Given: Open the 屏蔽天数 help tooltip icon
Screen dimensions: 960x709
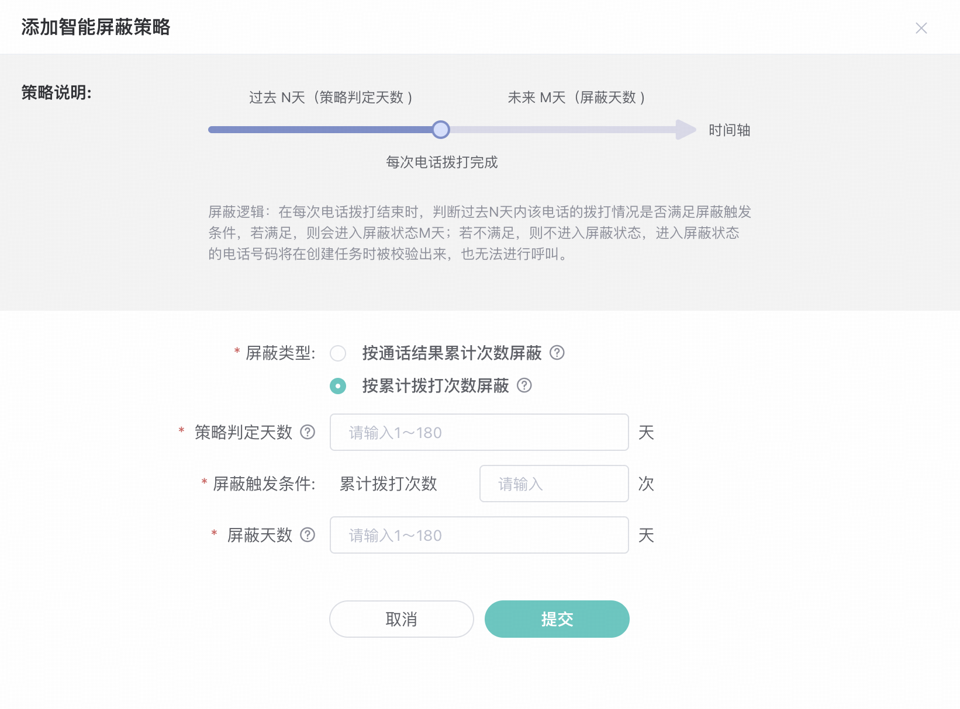Looking at the screenshot, I should (x=308, y=535).
